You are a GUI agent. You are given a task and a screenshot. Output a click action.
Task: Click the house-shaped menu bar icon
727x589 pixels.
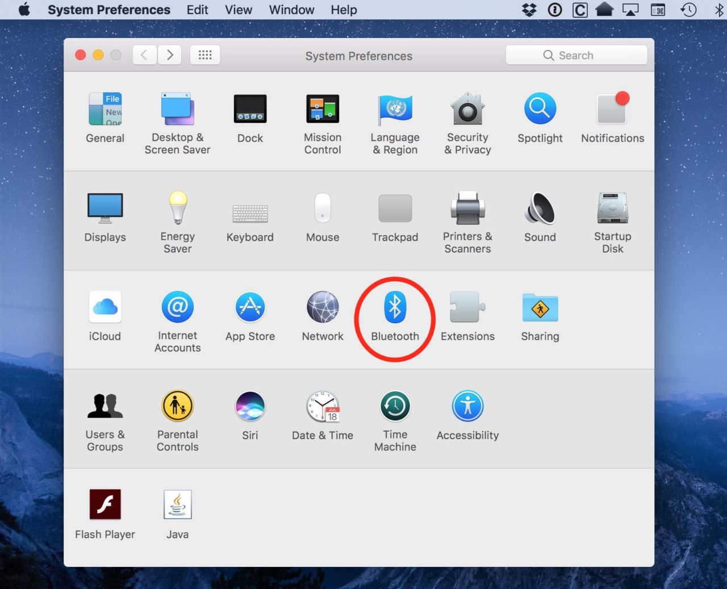point(604,10)
